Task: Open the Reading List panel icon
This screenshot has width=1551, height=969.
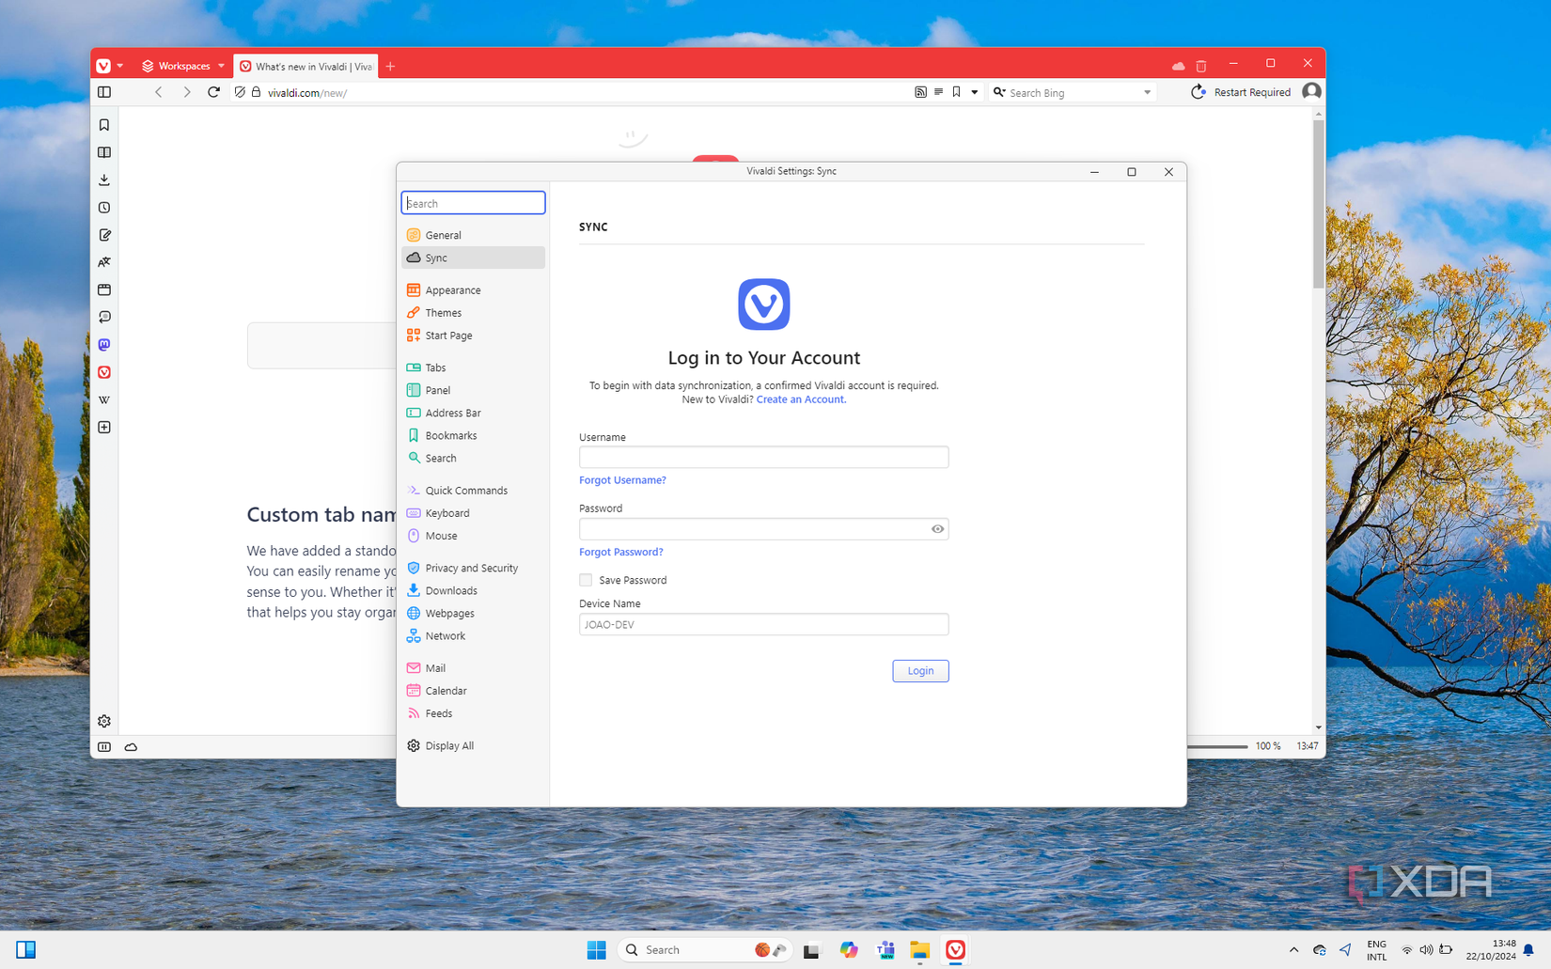Action: click(104, 152)
